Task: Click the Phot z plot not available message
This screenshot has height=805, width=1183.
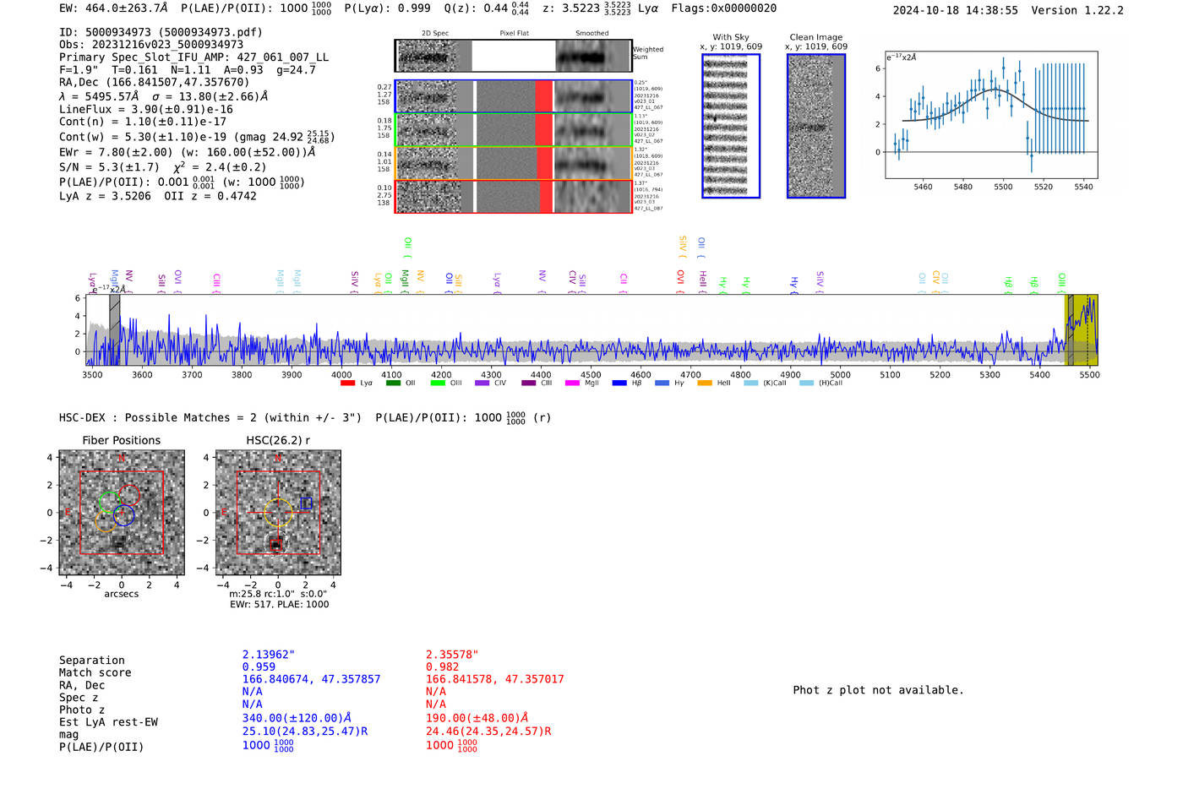Action: tap(878, 690)
